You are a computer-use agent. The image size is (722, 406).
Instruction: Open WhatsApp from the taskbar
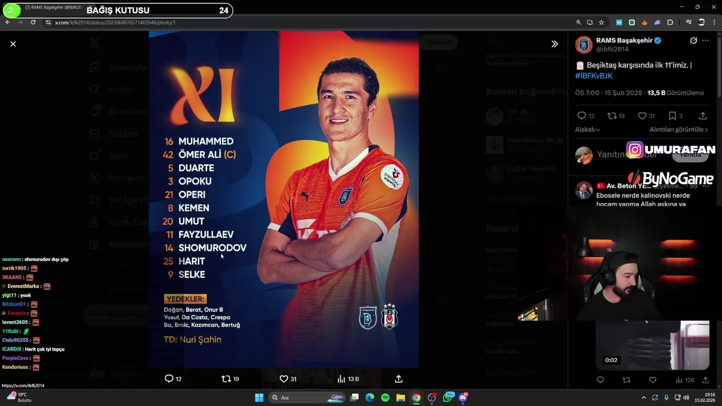point(448,398)
